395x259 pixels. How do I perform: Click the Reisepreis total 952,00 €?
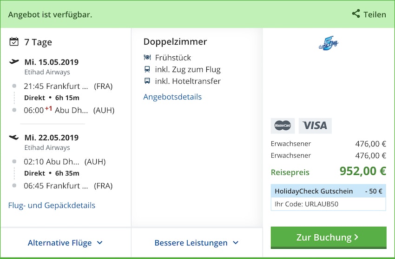point(362,171)
